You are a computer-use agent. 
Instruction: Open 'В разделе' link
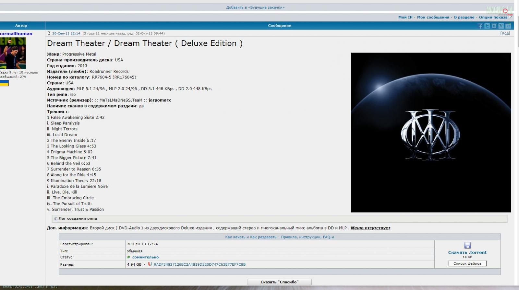(x=464, y=17)
